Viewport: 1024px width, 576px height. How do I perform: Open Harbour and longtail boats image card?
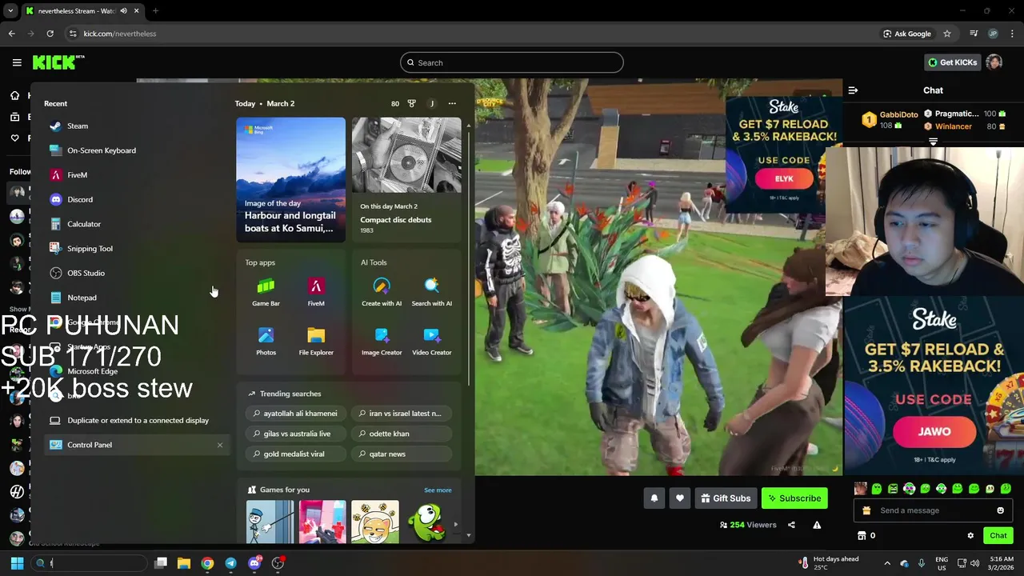click(290, 179)
